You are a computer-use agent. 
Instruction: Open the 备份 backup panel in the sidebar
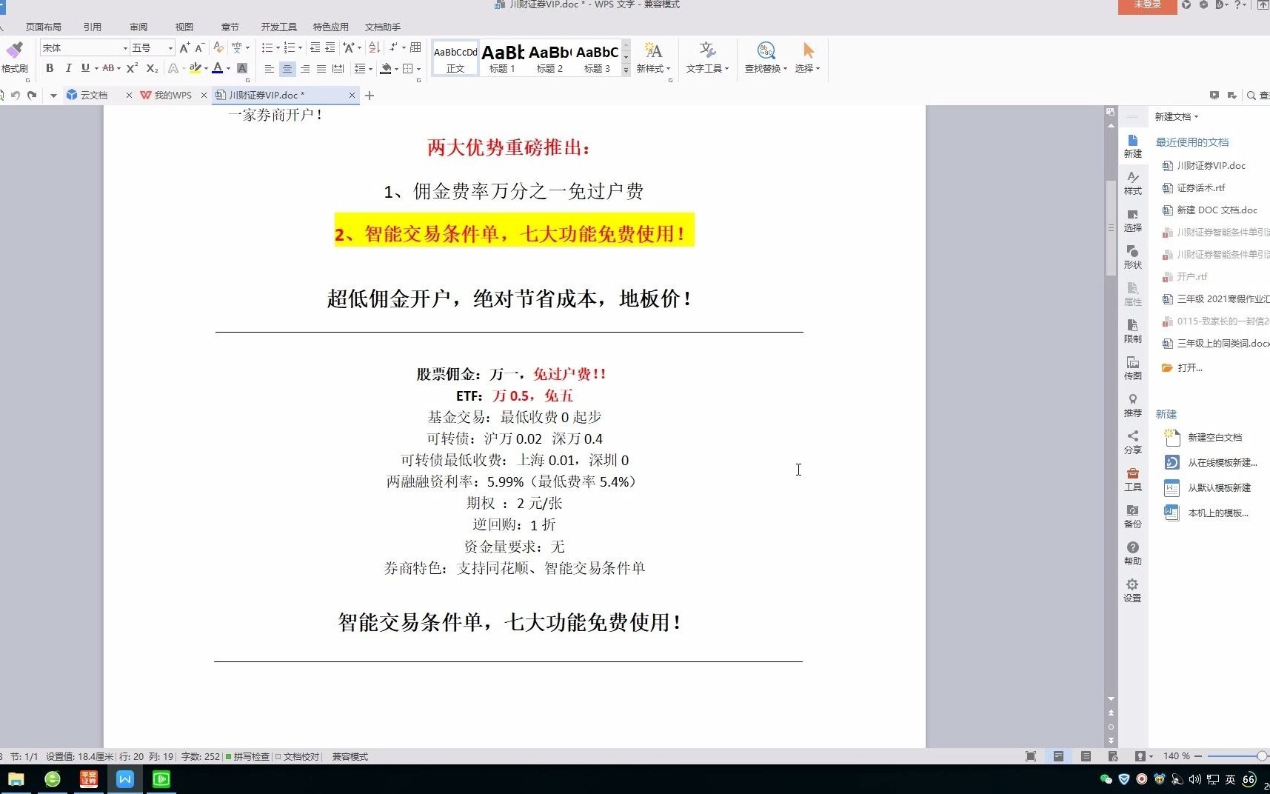(1132, 516)
